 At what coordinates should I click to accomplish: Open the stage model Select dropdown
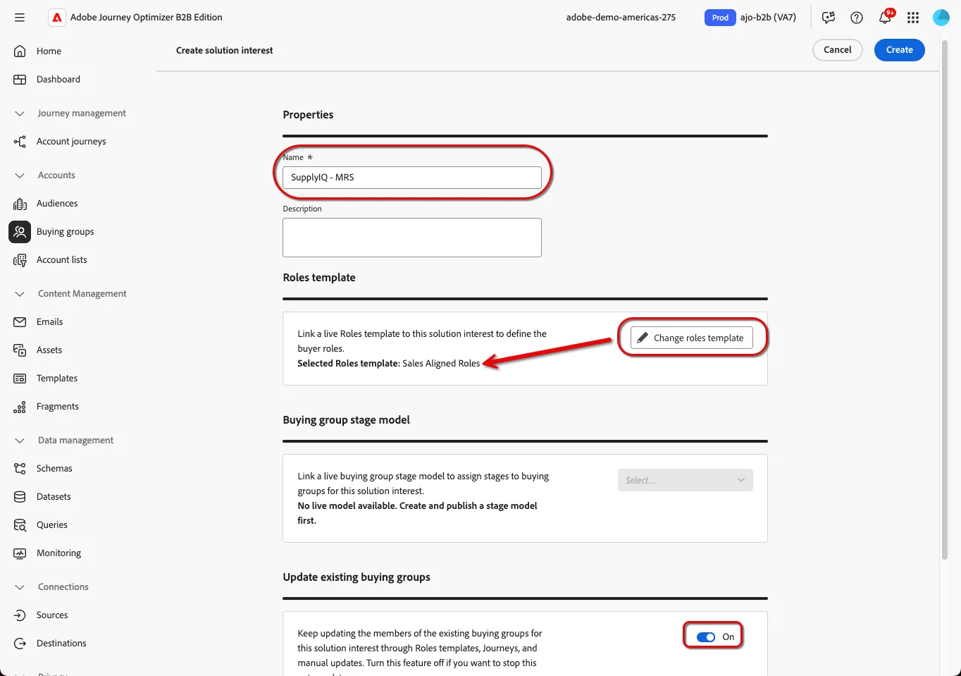(x=686, y=480)
